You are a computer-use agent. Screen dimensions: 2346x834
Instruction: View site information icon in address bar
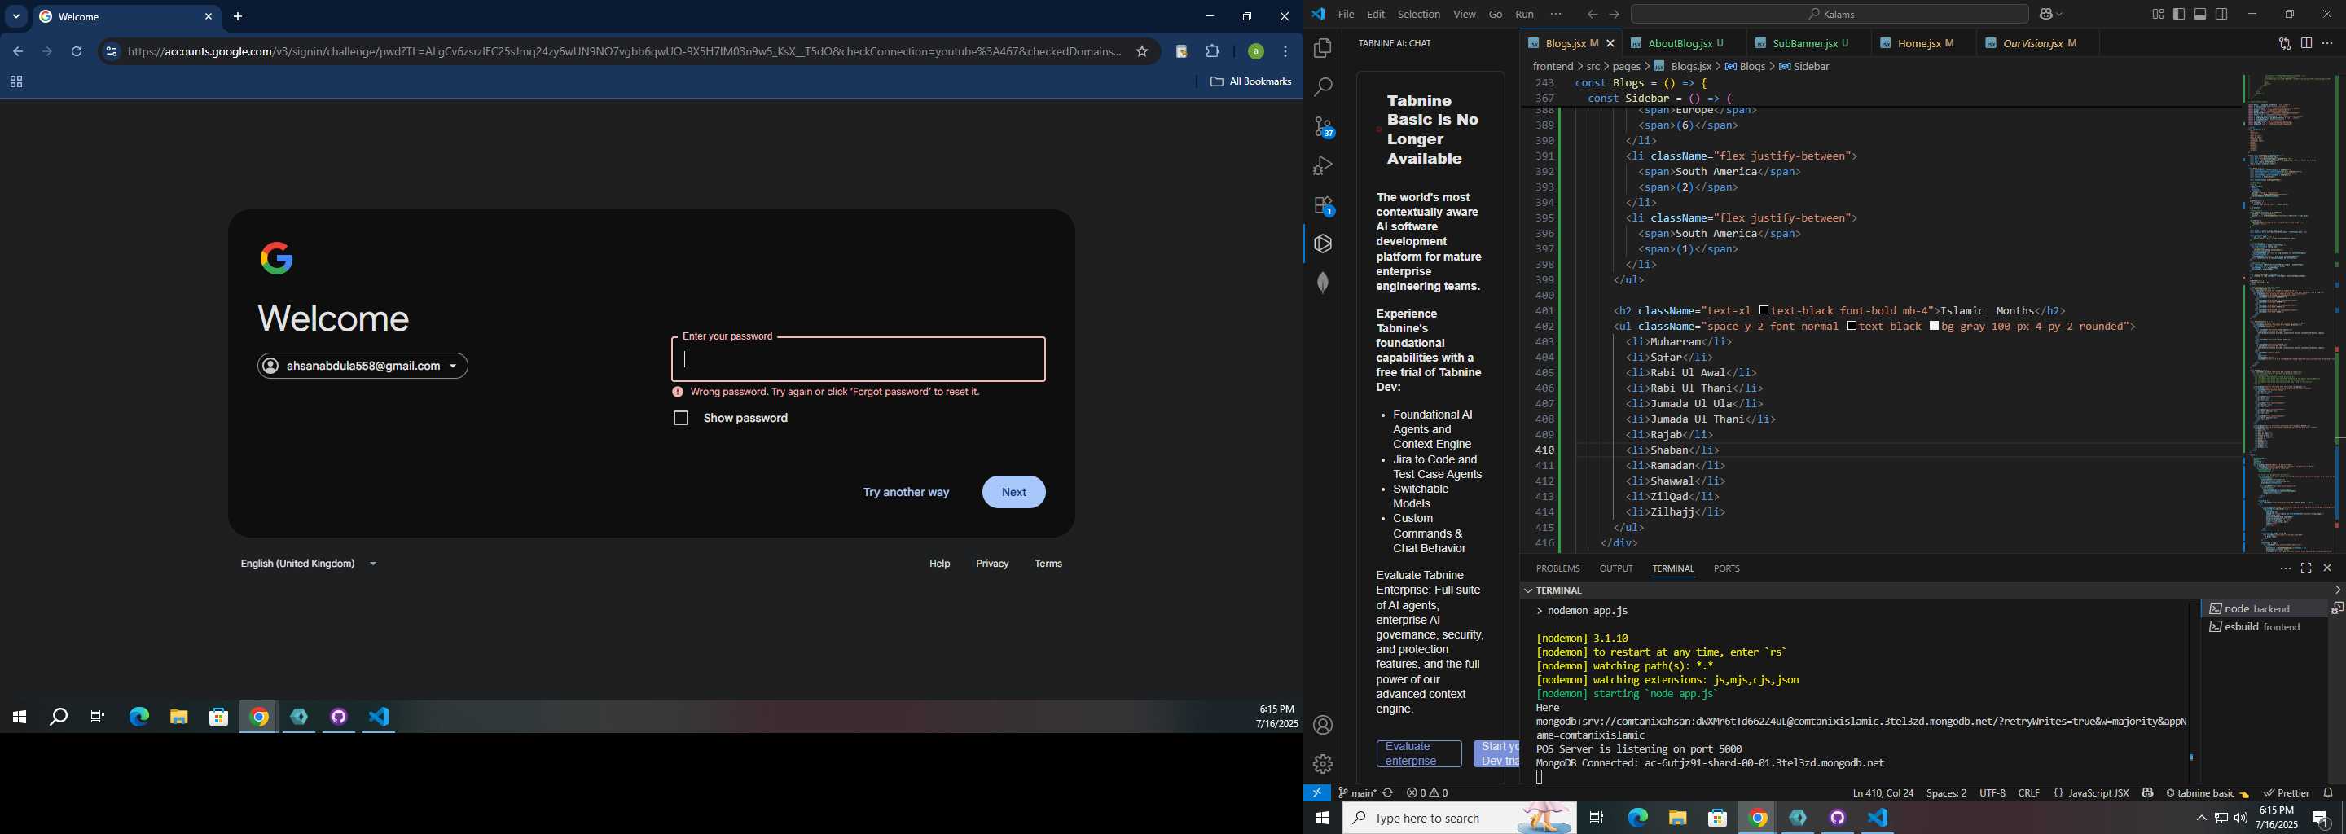pyautogui.click(x=111, y=52)
